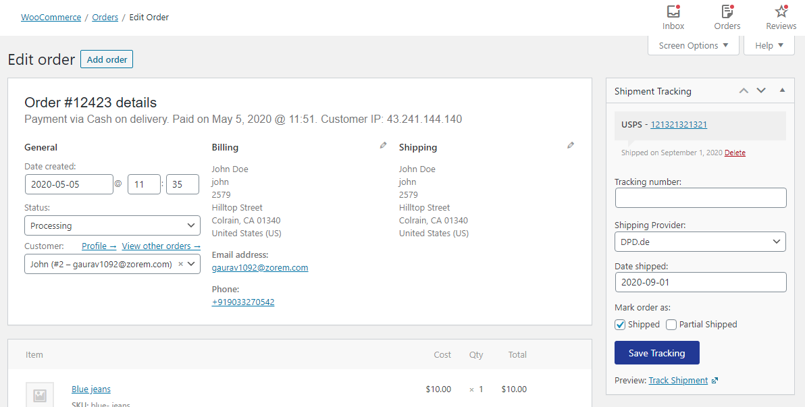Open the Reviews star icon
805x407 pixels.
pyautogui.click(x=781, y=12)
